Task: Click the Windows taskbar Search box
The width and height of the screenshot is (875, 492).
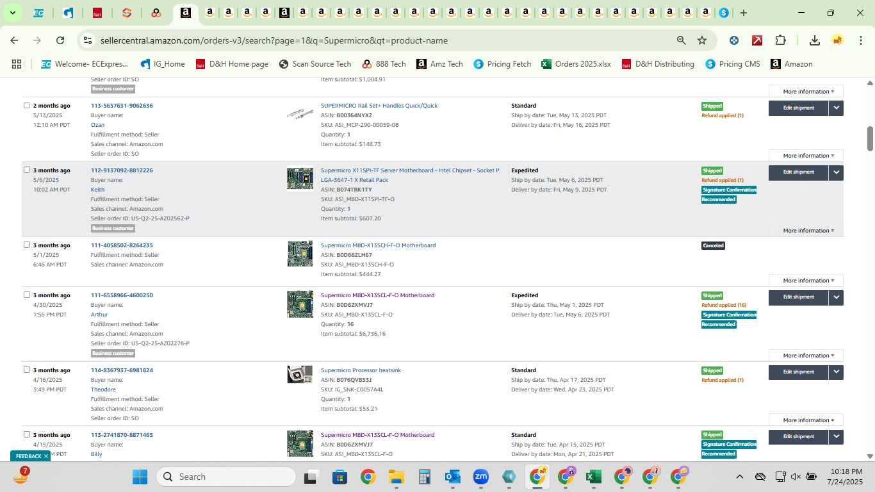Action: click(x=227, y=477)
